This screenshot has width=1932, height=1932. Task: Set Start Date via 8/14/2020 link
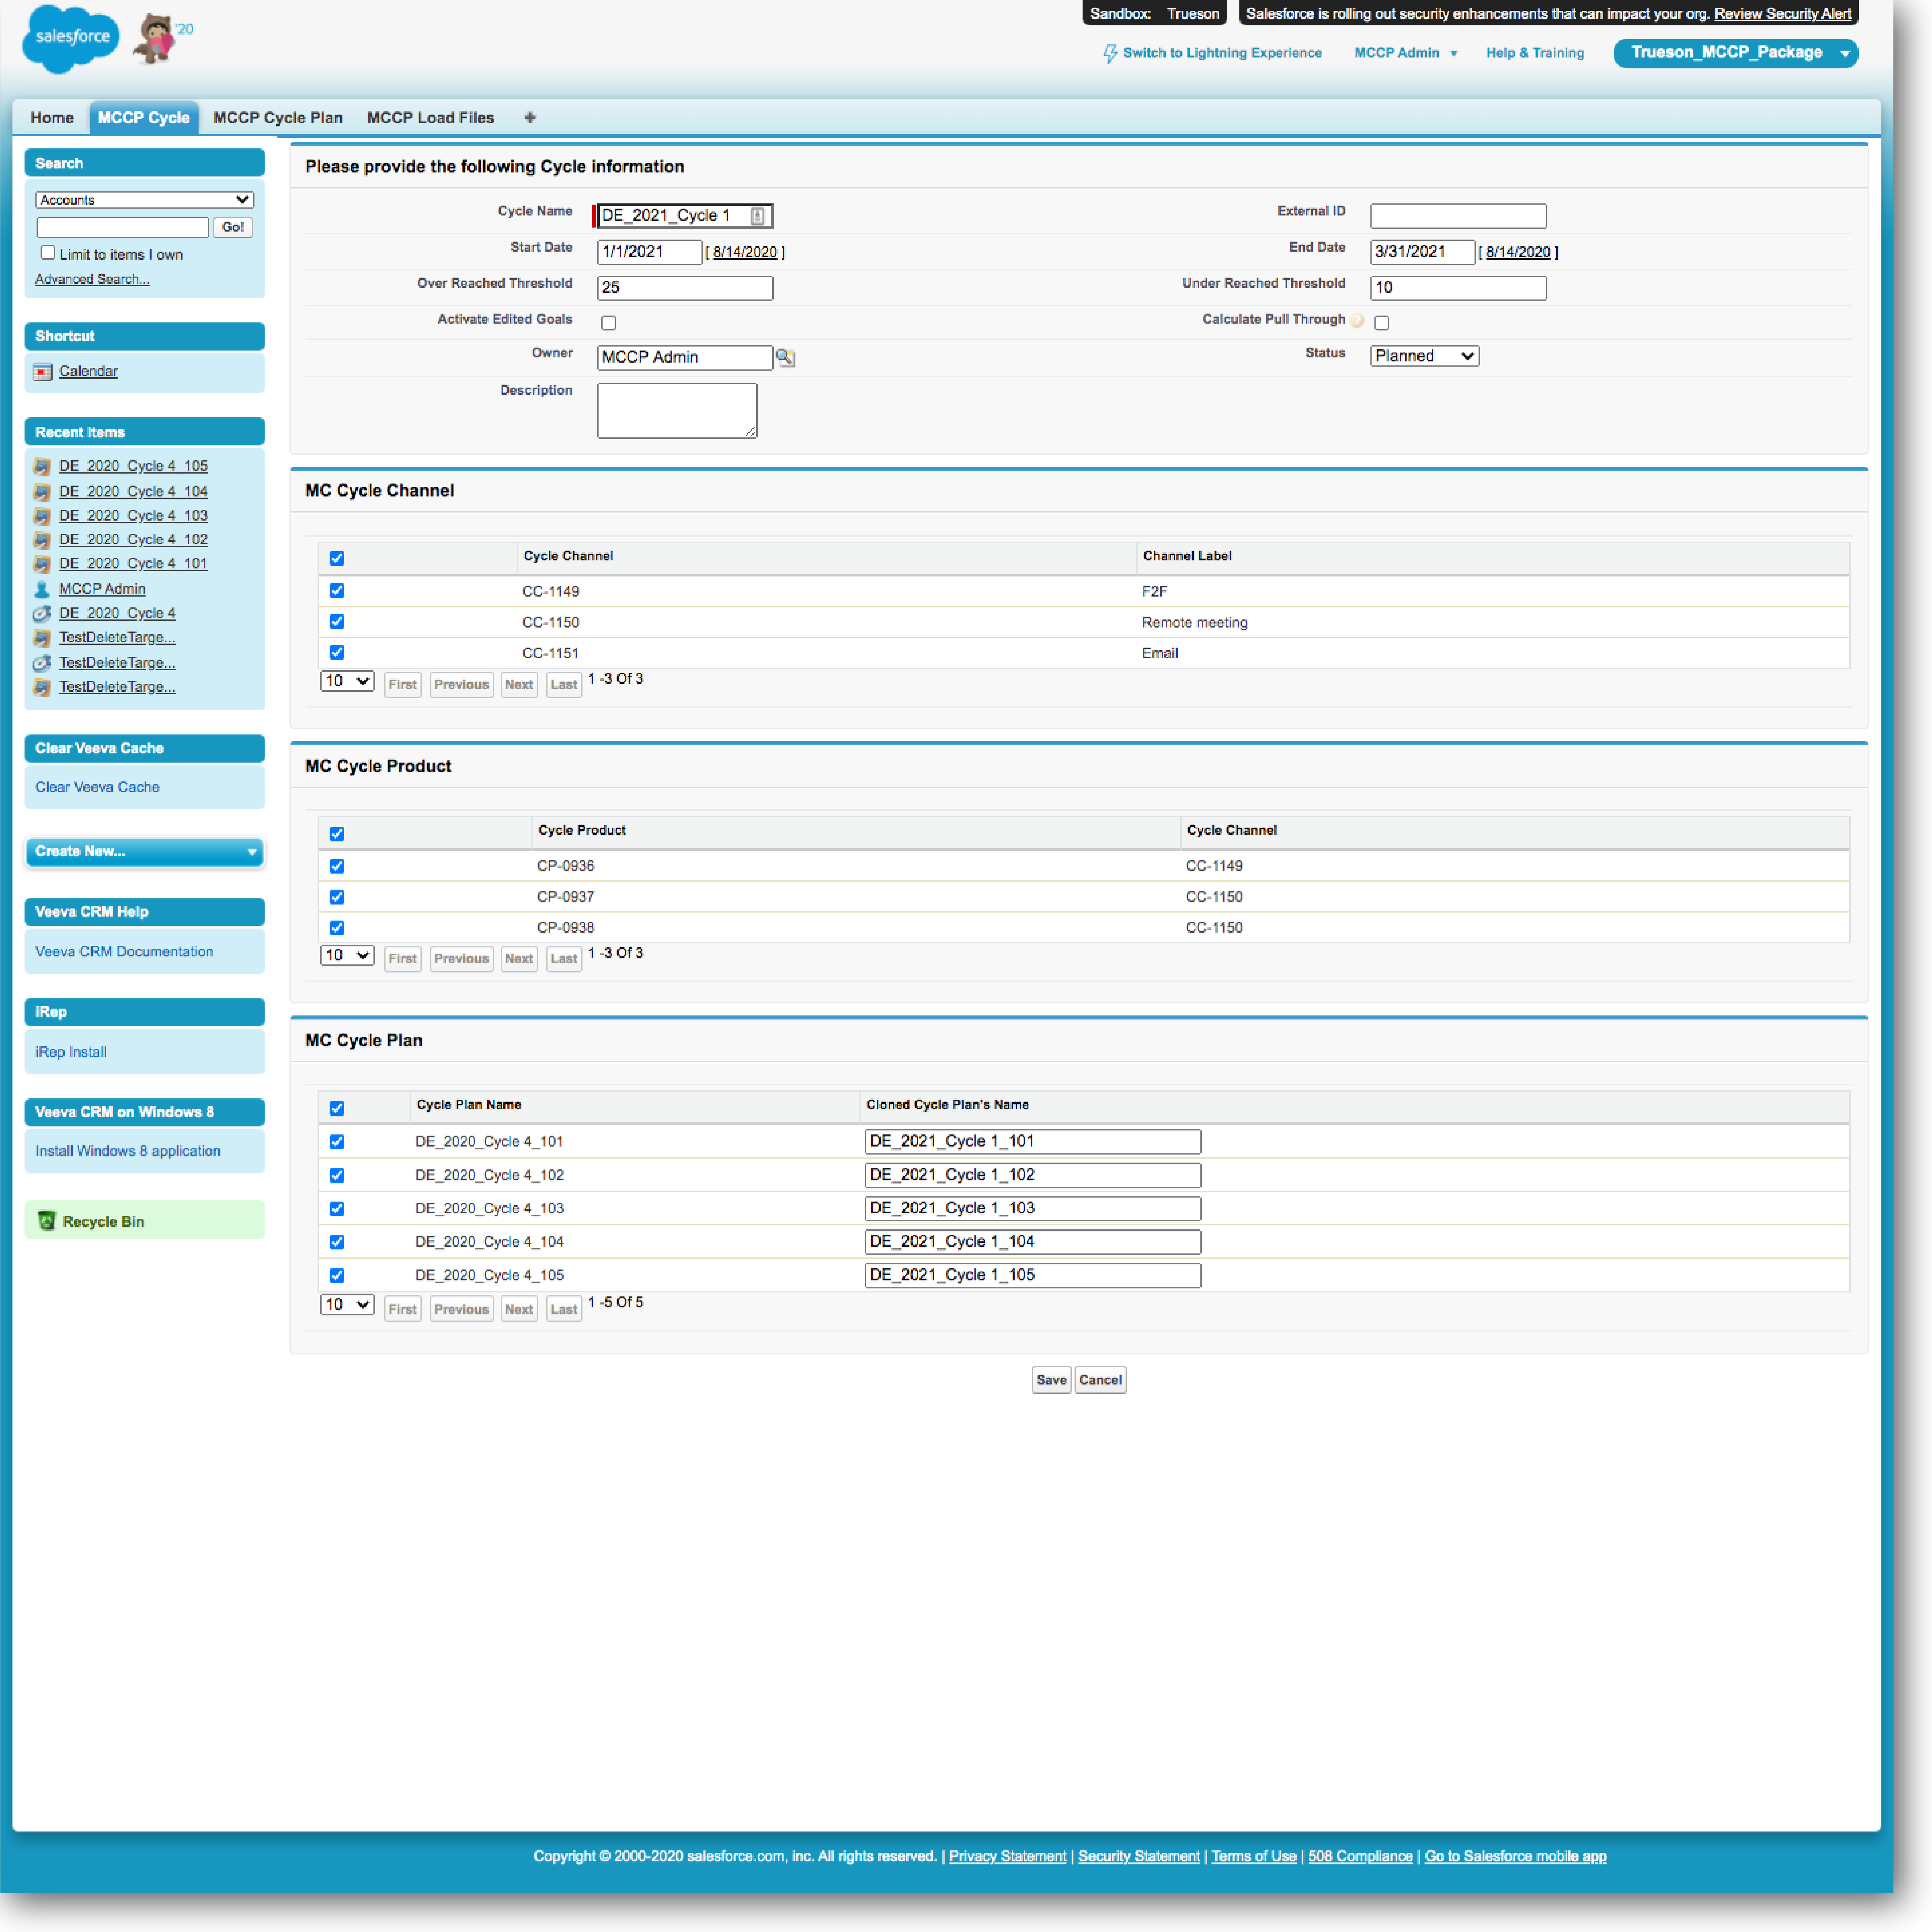click(x=745, y=252)
